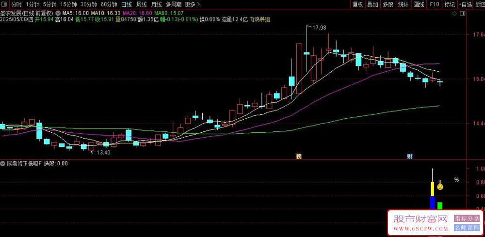The height and width of the screenshot is (237, 485).
Task: Click the 指标分享 banner button
Action: tap(467, 219)
